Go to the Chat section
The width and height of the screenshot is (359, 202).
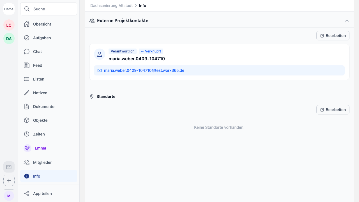click(37, 52)
